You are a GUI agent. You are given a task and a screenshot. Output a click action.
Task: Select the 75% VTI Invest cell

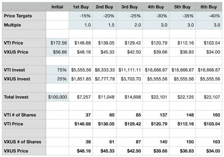[57, 70]
